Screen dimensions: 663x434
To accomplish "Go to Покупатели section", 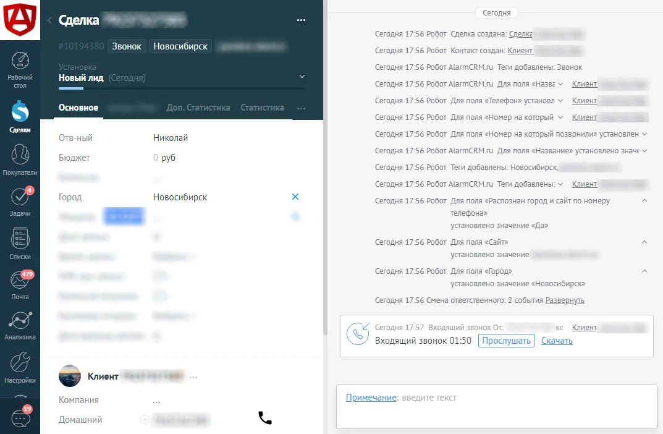I will (x=20, y=159).
